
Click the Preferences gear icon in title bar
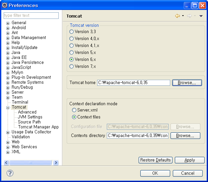click(x=5, y=5)
